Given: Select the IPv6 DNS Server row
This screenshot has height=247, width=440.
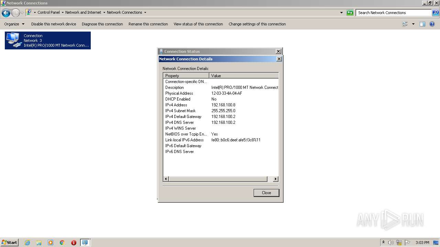Looking at the screenshot, I should point(221,152).
